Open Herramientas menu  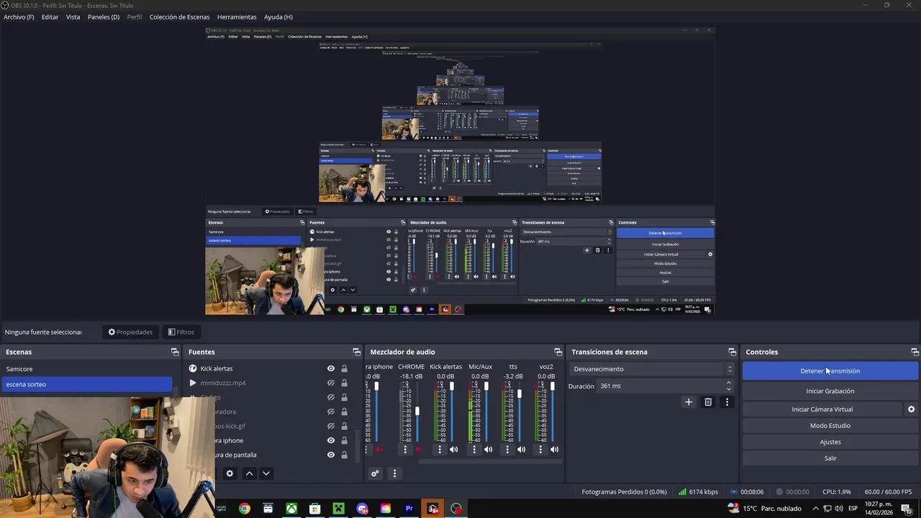237,17
